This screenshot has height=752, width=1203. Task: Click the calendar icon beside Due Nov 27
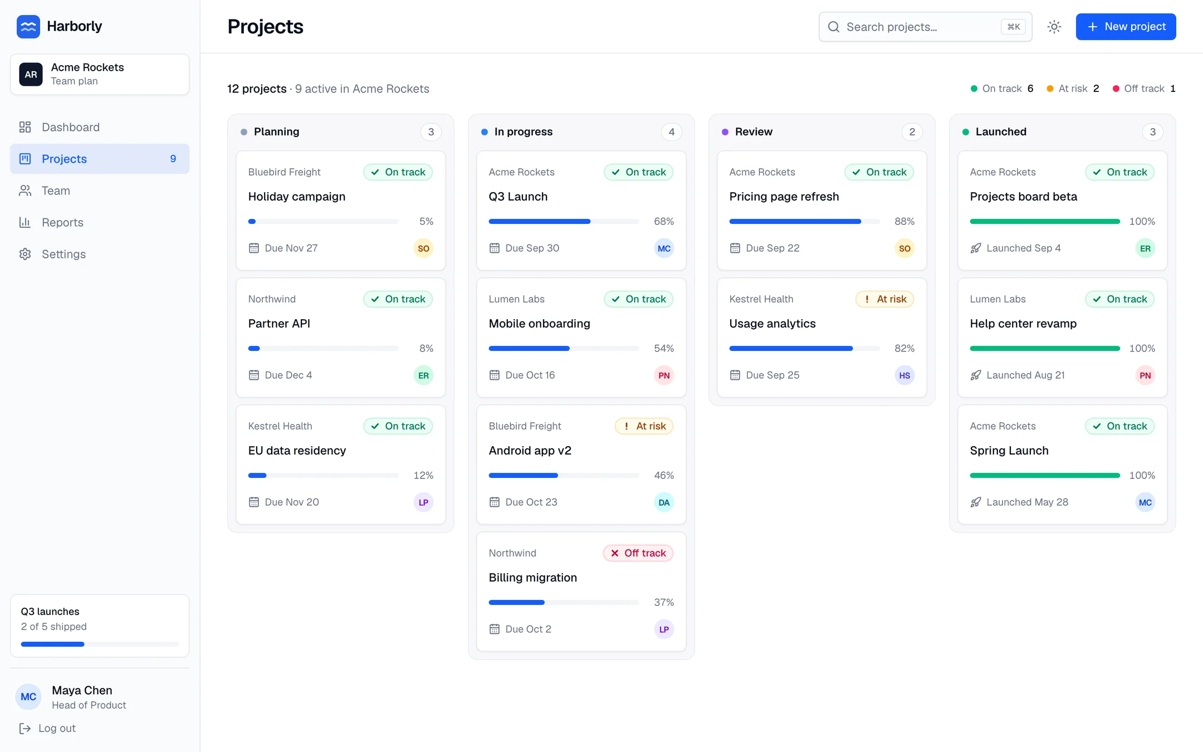254,248
